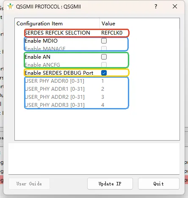Open the User Guide button
This screenshot has height=198, width=188.
click(x=29, y=184)
